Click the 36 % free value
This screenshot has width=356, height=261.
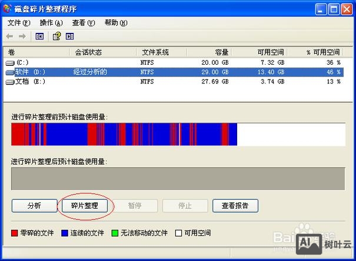[334, 62]
